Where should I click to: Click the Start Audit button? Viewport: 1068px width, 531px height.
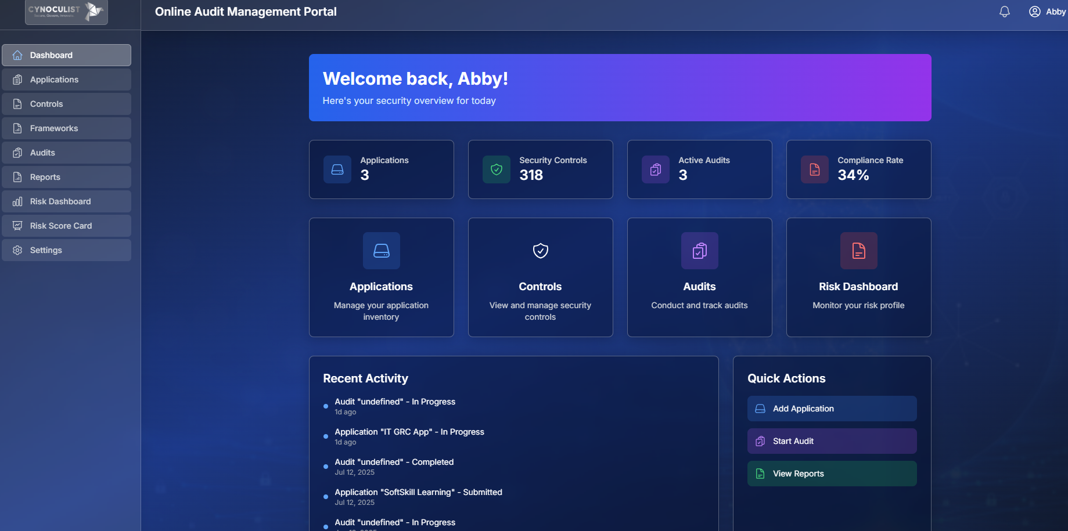[831, 441]
